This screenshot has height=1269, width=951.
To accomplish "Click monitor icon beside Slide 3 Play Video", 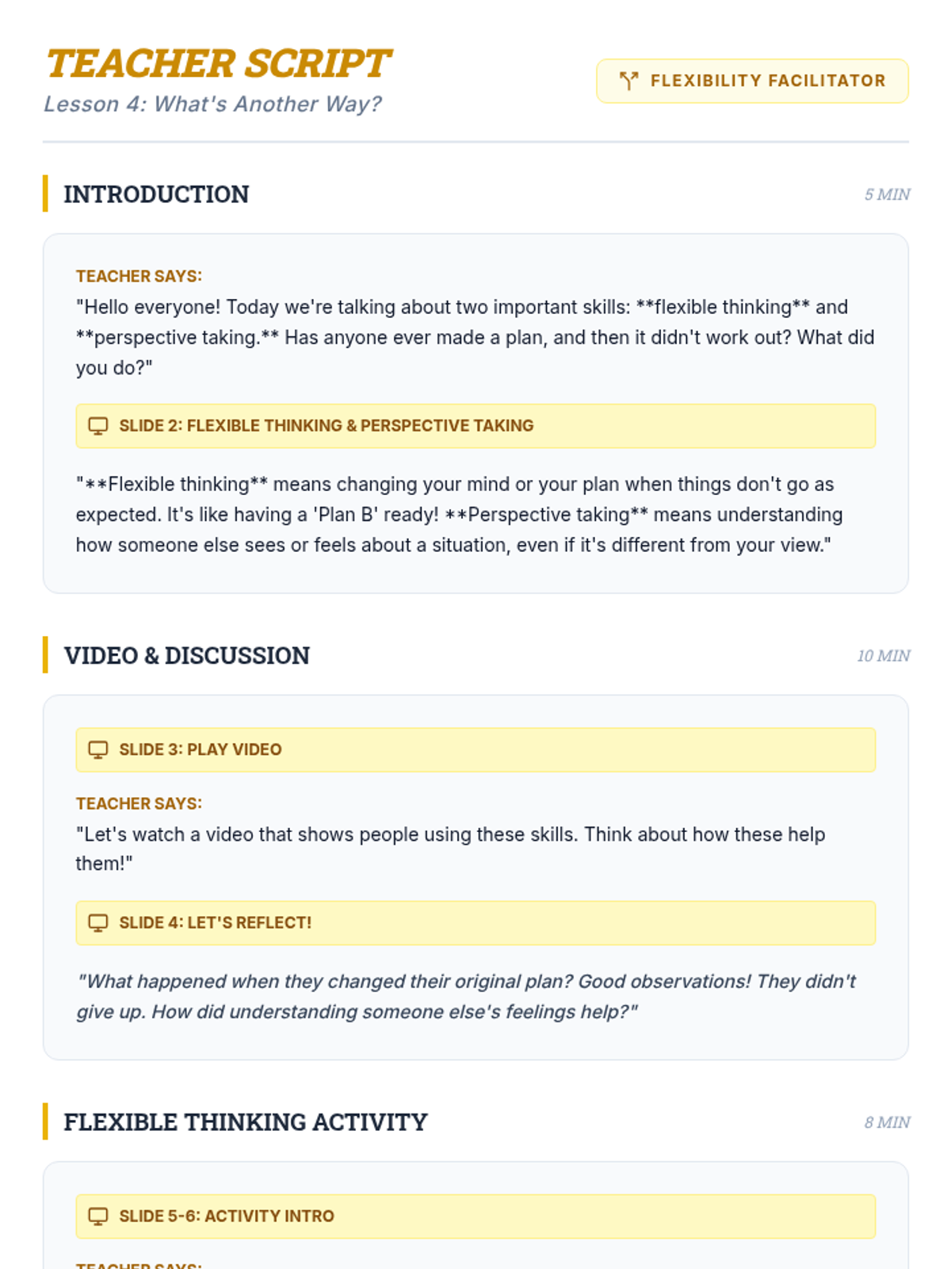I will 98,750.
